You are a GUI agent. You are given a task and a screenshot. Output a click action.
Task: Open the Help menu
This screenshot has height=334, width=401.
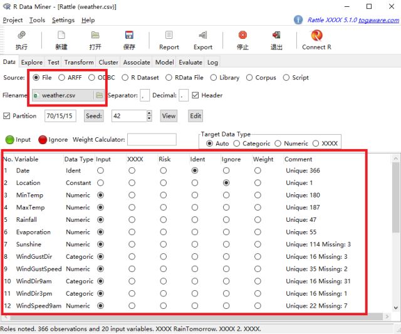click(x=88, y=20)
